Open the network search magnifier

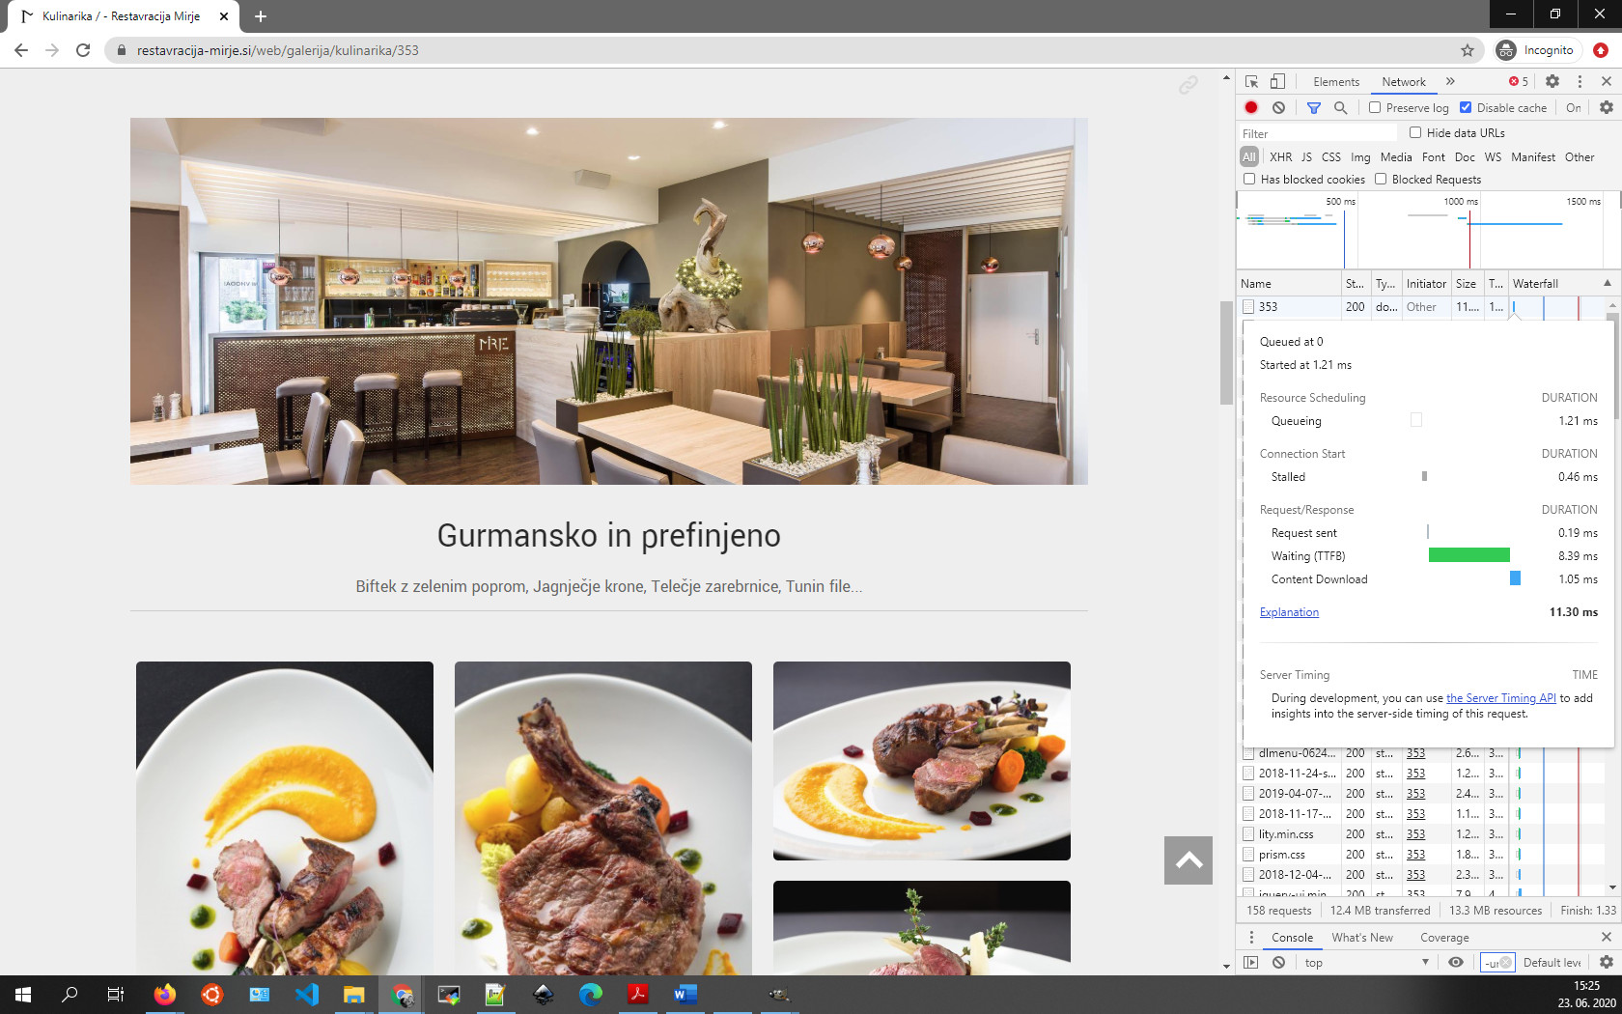(x=1340, y=108)
